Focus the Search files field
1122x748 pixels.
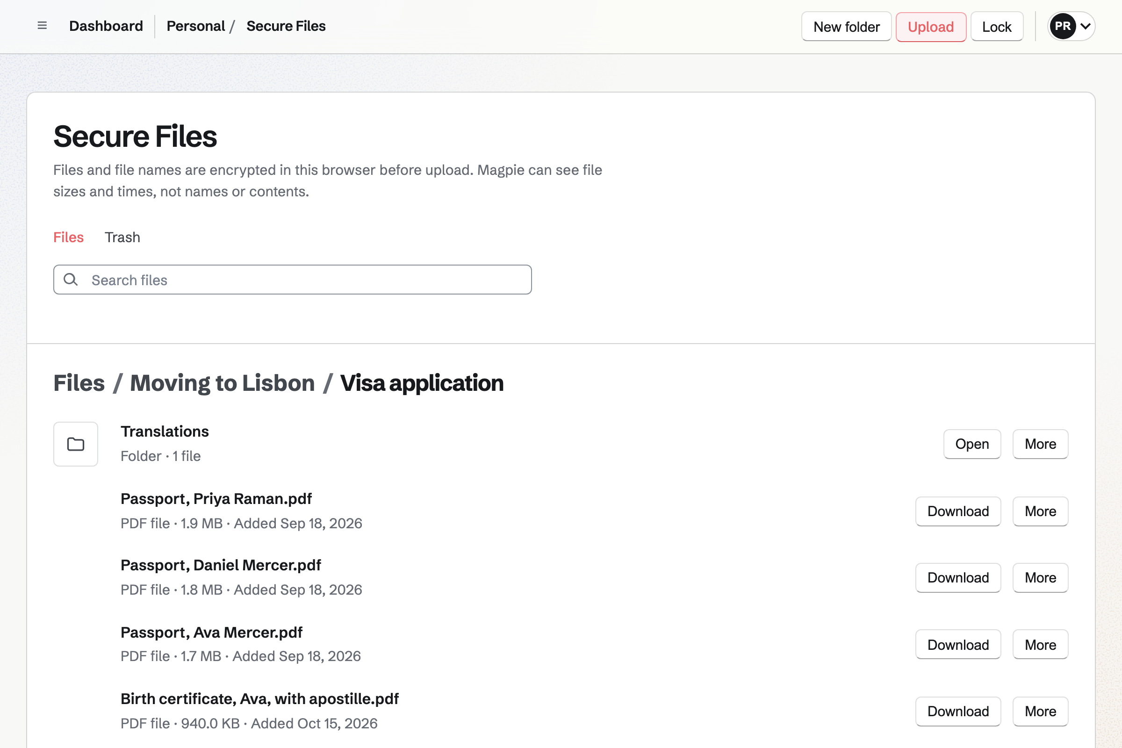click(x=293, y=280)
